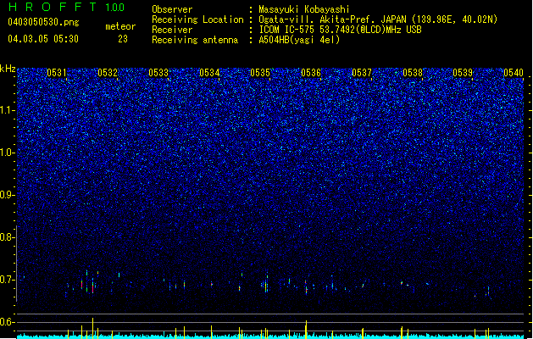The height and width of the screenshot is (339, 533).
Task: Click the ICOM IC-575 receiver description
Action: pyautogui.click(x=340, y=30)
